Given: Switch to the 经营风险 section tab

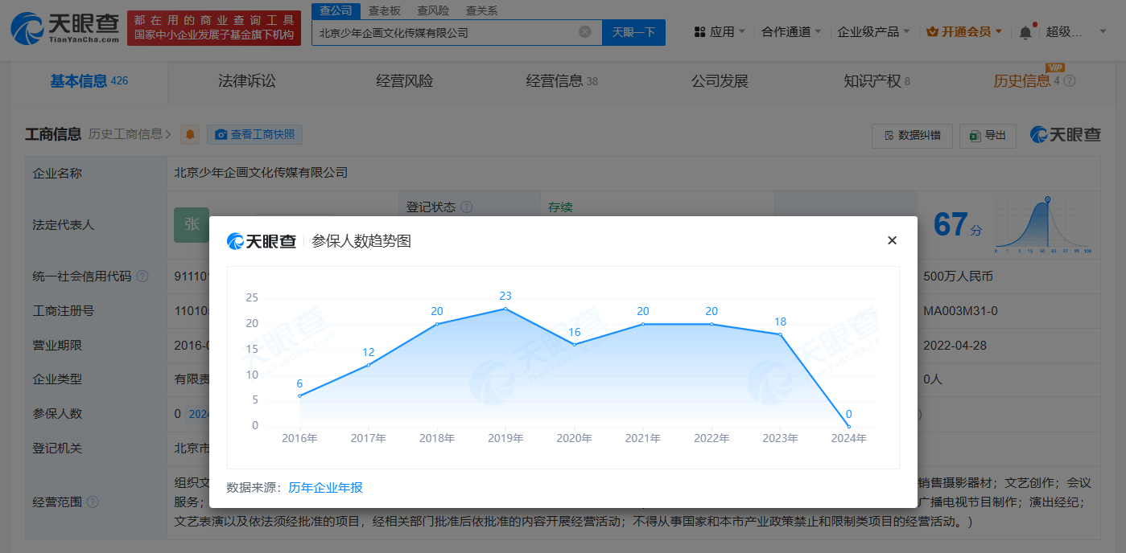Looking at the screenshot, I should point(405,81).
